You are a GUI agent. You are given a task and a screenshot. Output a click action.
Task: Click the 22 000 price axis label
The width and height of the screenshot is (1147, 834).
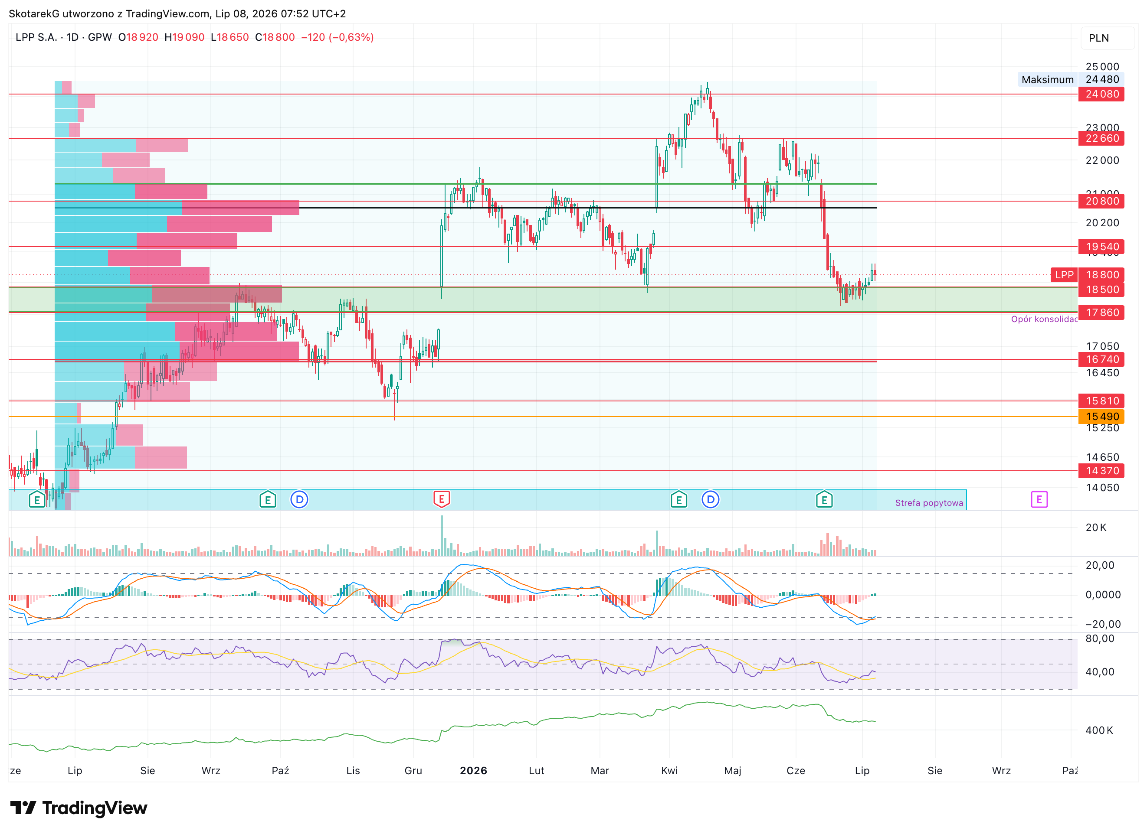pos(1102,160)
